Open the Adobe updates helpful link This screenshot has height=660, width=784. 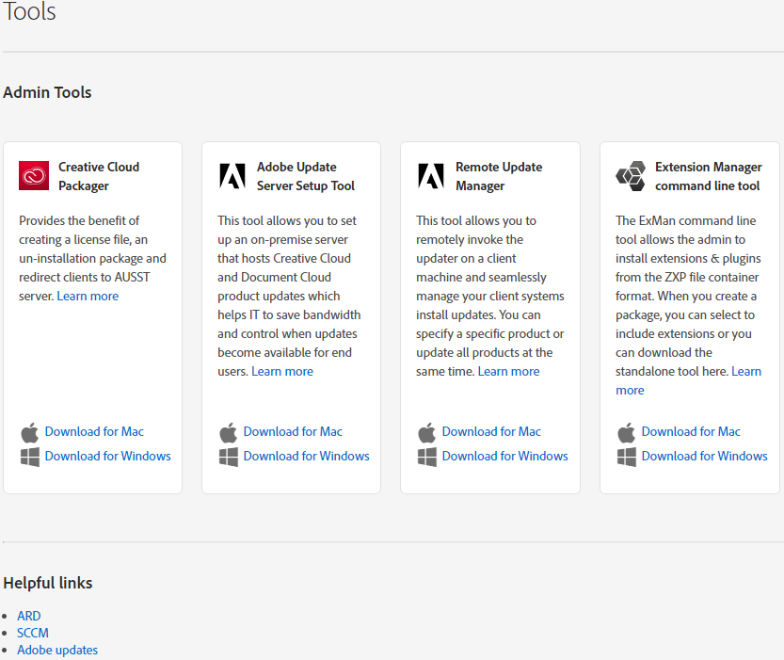pyautogui.click(x=57, y=651)
